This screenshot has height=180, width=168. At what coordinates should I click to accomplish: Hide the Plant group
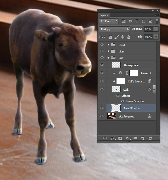[x=102, y=45]
